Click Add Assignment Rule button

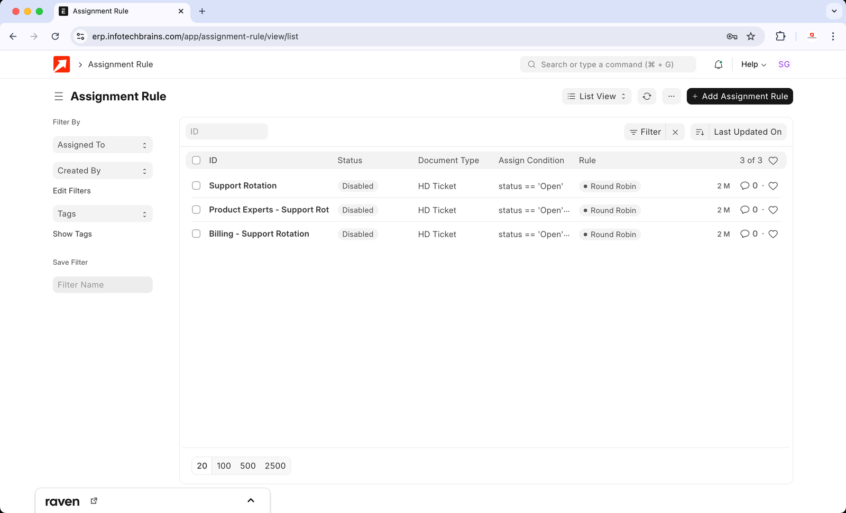pos(739,96)
